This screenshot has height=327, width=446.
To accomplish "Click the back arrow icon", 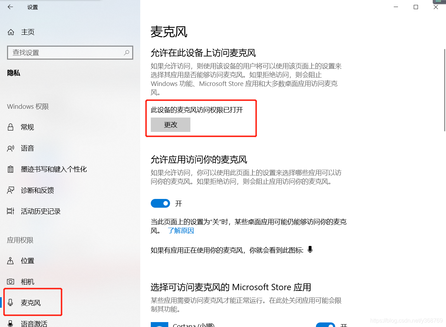I will point(10,7).
